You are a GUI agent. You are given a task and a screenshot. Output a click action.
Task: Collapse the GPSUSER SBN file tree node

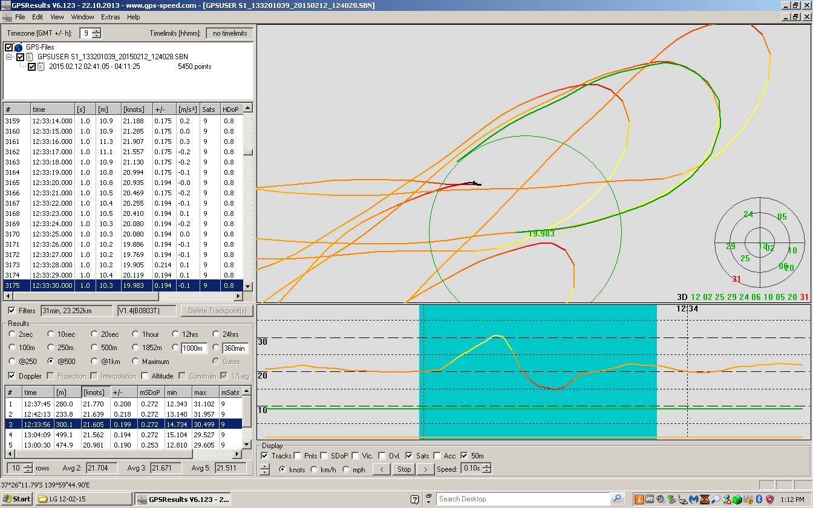(10, 57)
